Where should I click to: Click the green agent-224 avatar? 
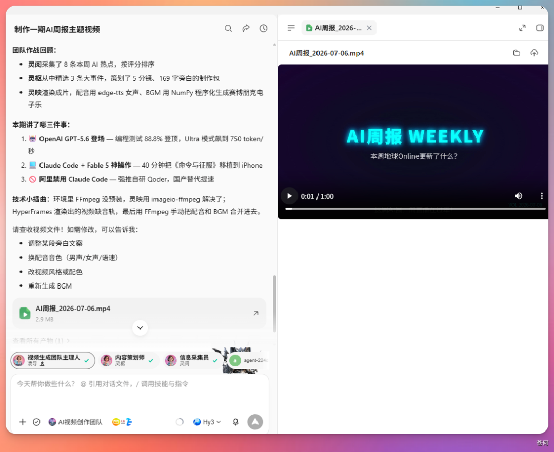point(235,360)
